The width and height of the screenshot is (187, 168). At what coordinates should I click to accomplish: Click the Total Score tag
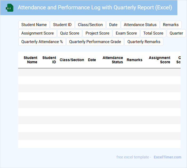point(153,33)
